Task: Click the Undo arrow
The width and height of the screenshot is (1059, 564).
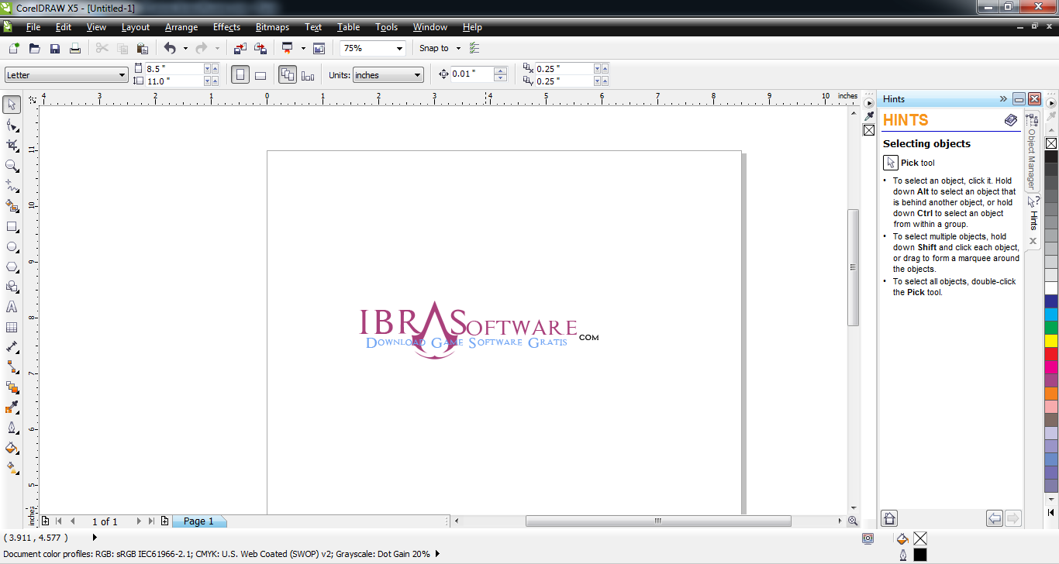Action: click(170, 48)
